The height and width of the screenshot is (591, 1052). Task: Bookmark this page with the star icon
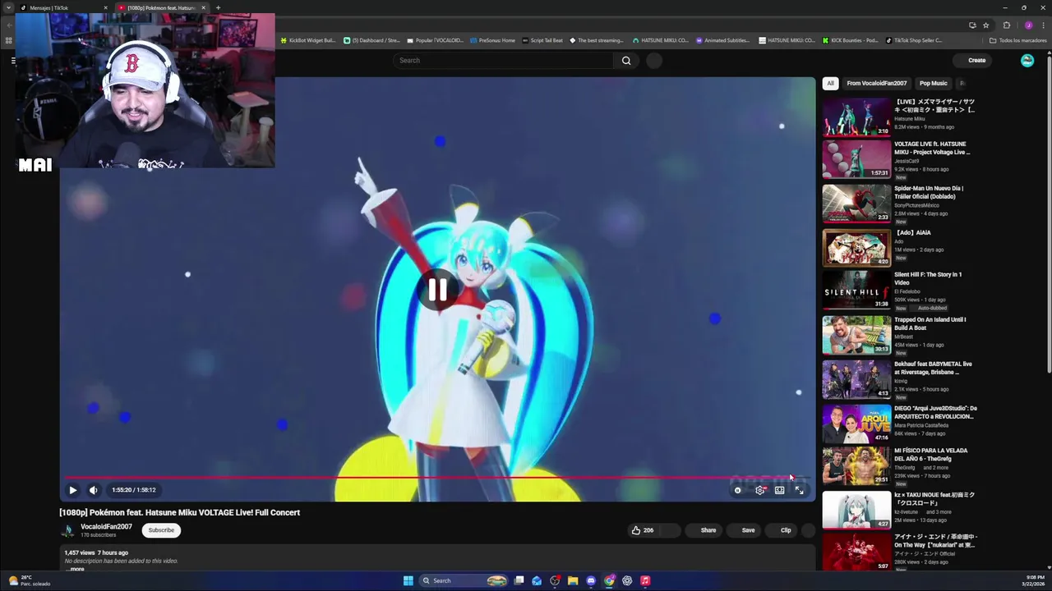click(985, 25)
